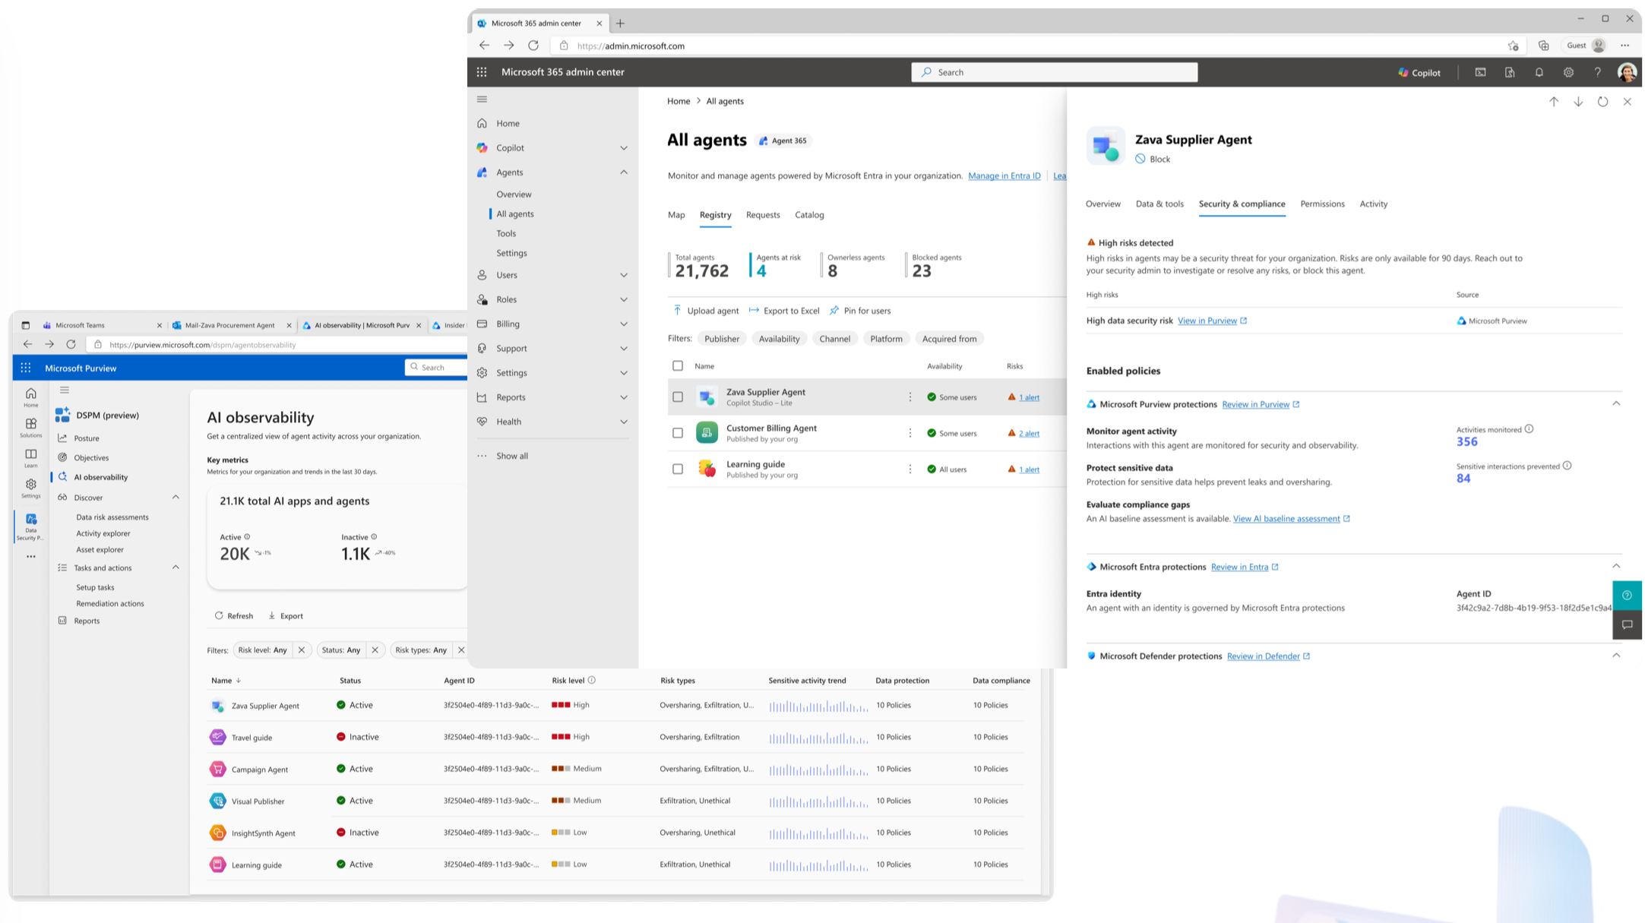Open the Activity tab in agent panel
The image size is (1645, 923).
(1373, 204)
